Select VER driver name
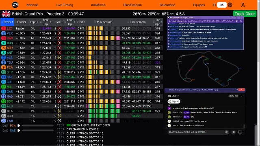This screenshot has width=260, height=146. pyautogui.click(x=10, y=33)
